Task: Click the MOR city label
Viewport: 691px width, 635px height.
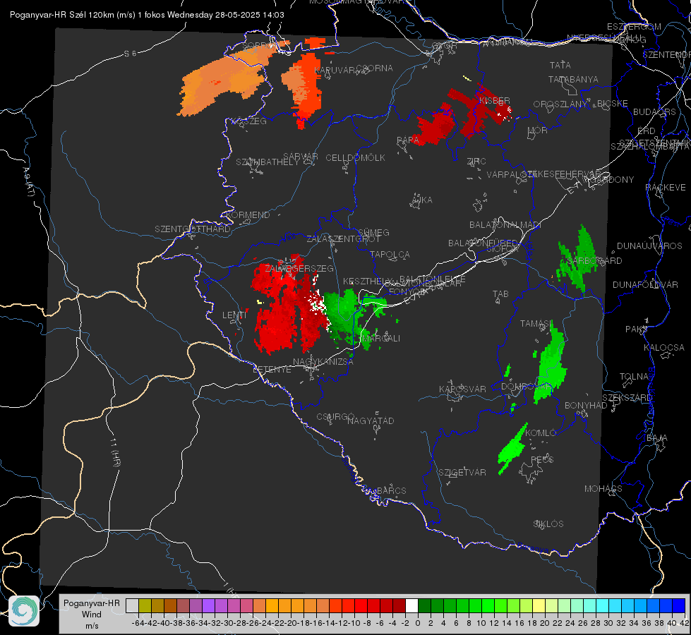Action: click(538, 131)
